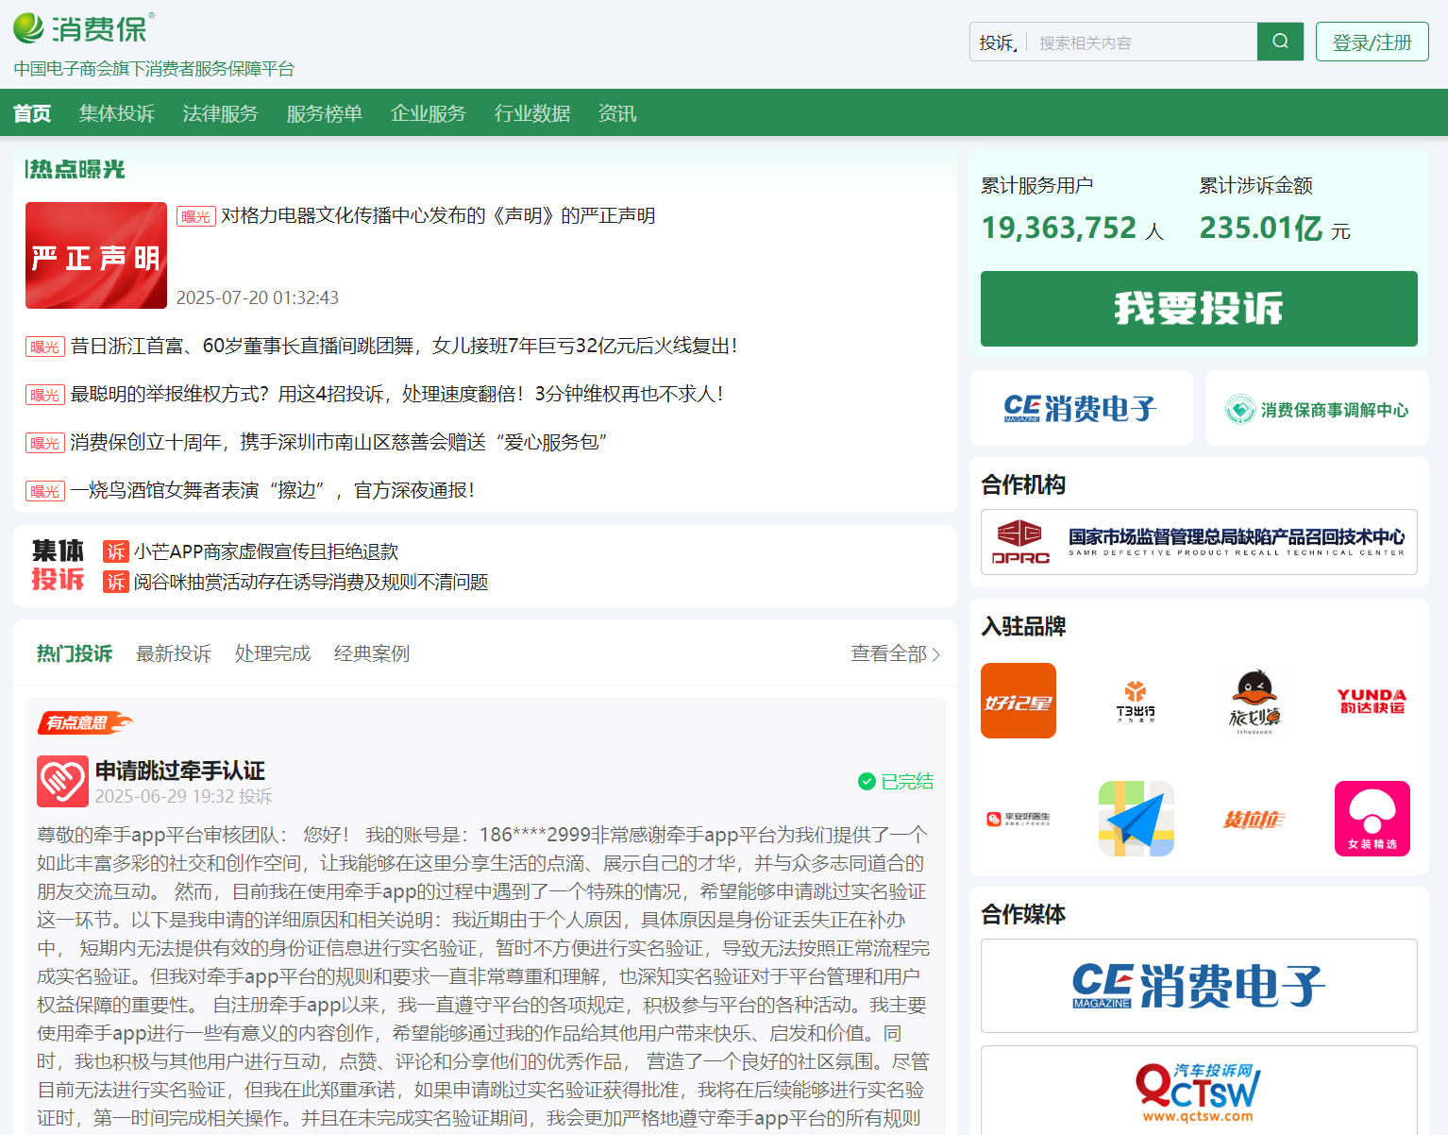
Task: Click the 牵手 app heart icon
Action: click(x=62, y=781)
